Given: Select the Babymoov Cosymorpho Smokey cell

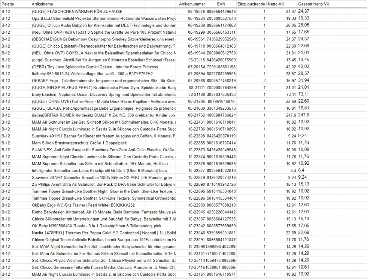Looking at the screenshot, I should pyautogui.click(x=104, y=39).
